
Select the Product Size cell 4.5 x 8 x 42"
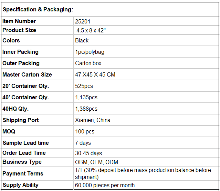[x=146, y=30]
